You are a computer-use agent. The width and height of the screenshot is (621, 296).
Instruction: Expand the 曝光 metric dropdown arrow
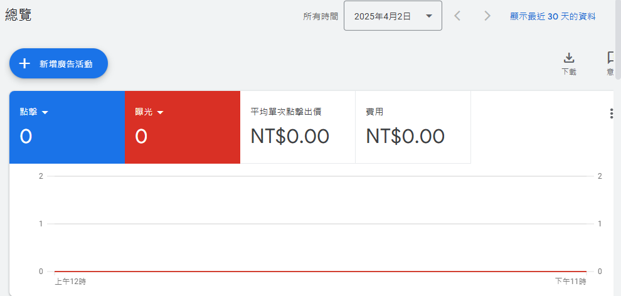160,112
